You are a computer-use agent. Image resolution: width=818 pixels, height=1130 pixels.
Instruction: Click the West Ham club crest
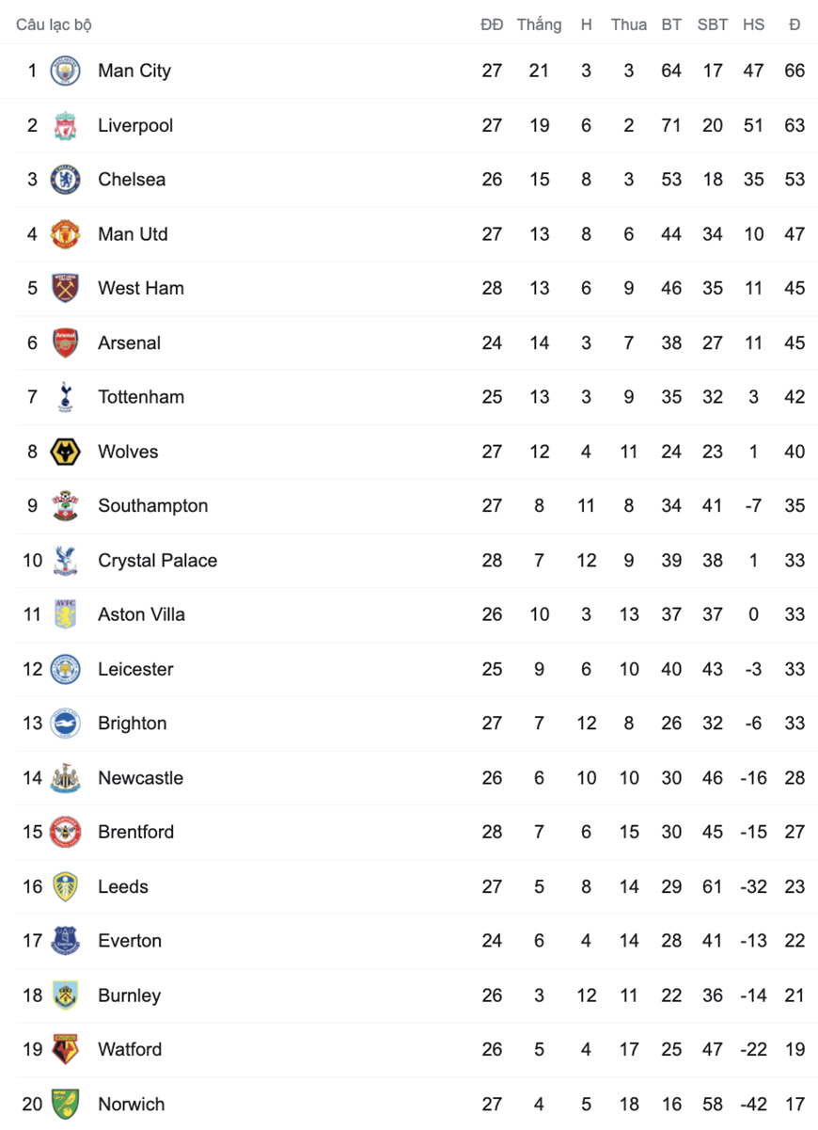pyautogui.click(x=65, y=288)
